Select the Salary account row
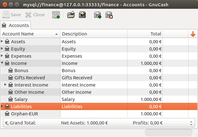 (99, 99)
